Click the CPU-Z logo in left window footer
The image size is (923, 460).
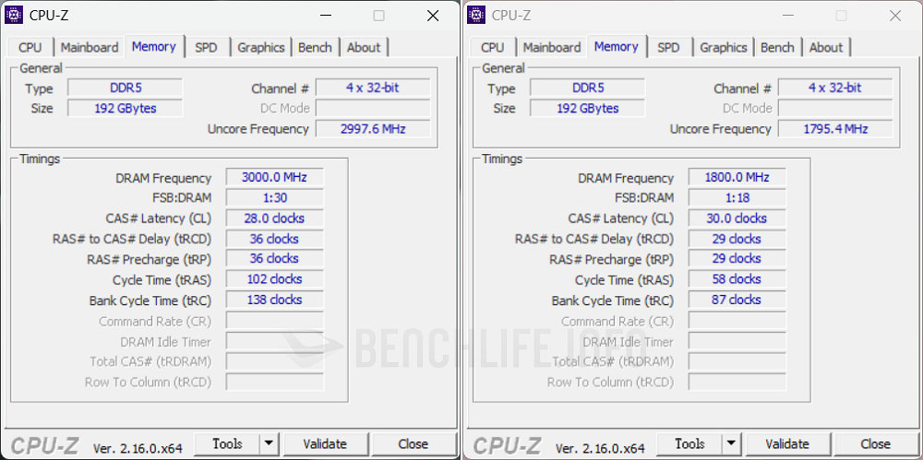(44, 446)
